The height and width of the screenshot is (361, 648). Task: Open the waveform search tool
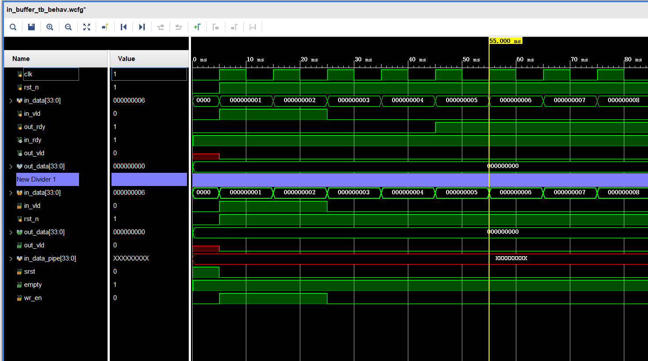tap(13, 27)
